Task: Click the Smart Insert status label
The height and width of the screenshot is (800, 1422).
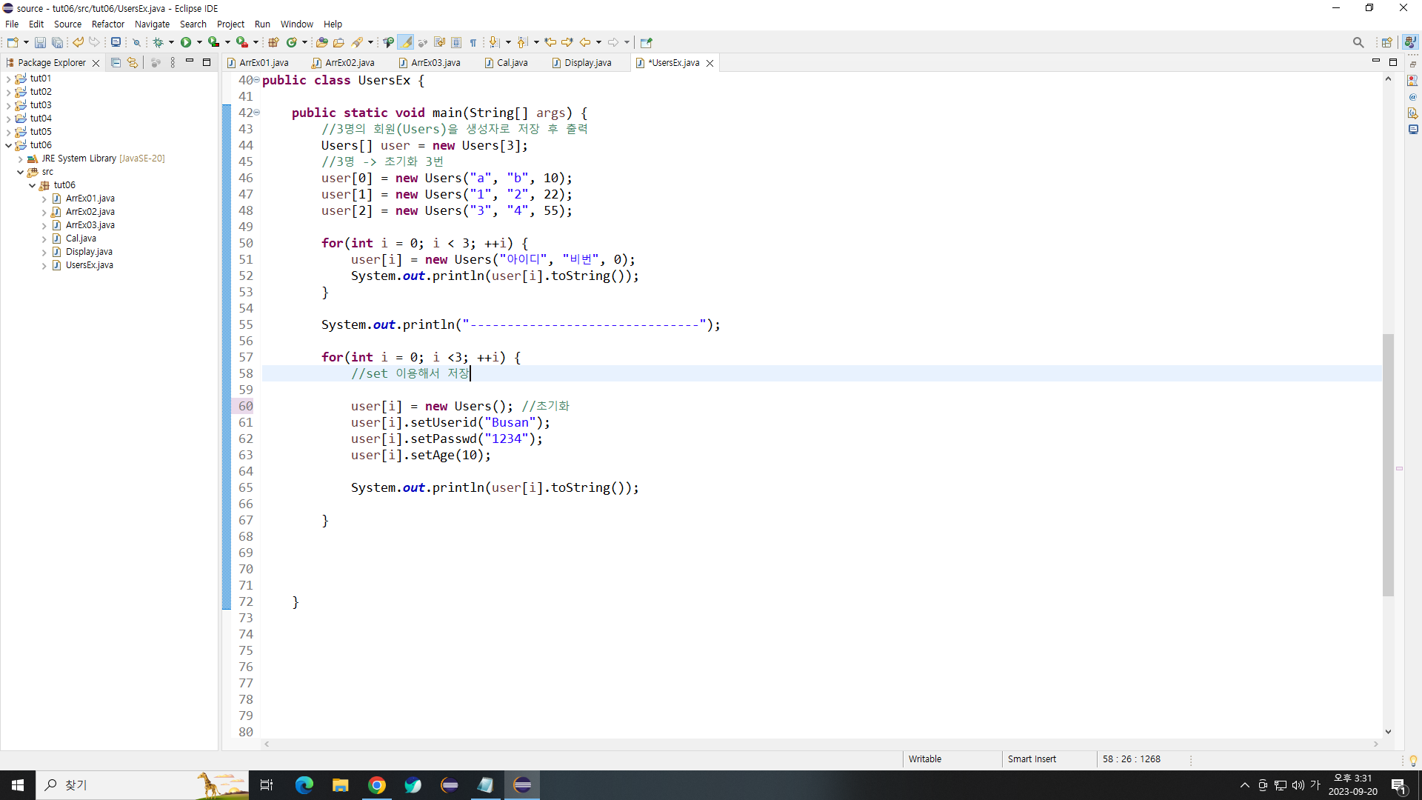Action: coord(1032,759)
